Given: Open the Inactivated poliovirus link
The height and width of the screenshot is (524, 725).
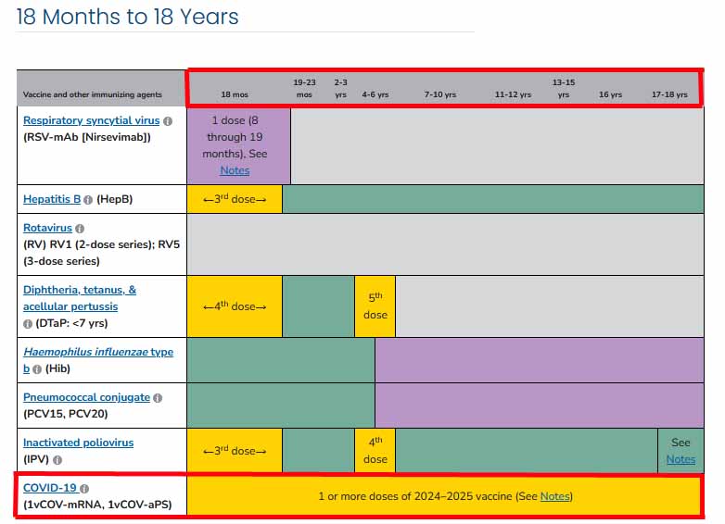Looking at the screenshot, I should [x=78, y=443].
